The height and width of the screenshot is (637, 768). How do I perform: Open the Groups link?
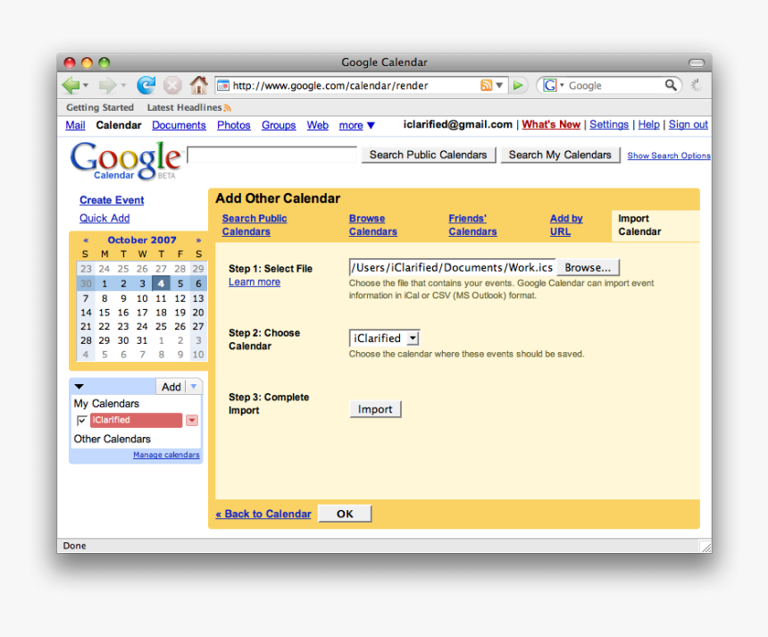[x=279, y=125]
